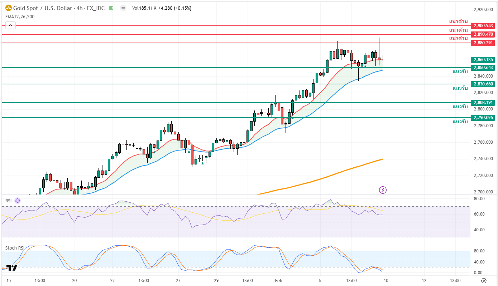Open the purple lightning bolt event marker
Screen dimensions: 498x286
[383, 190]
